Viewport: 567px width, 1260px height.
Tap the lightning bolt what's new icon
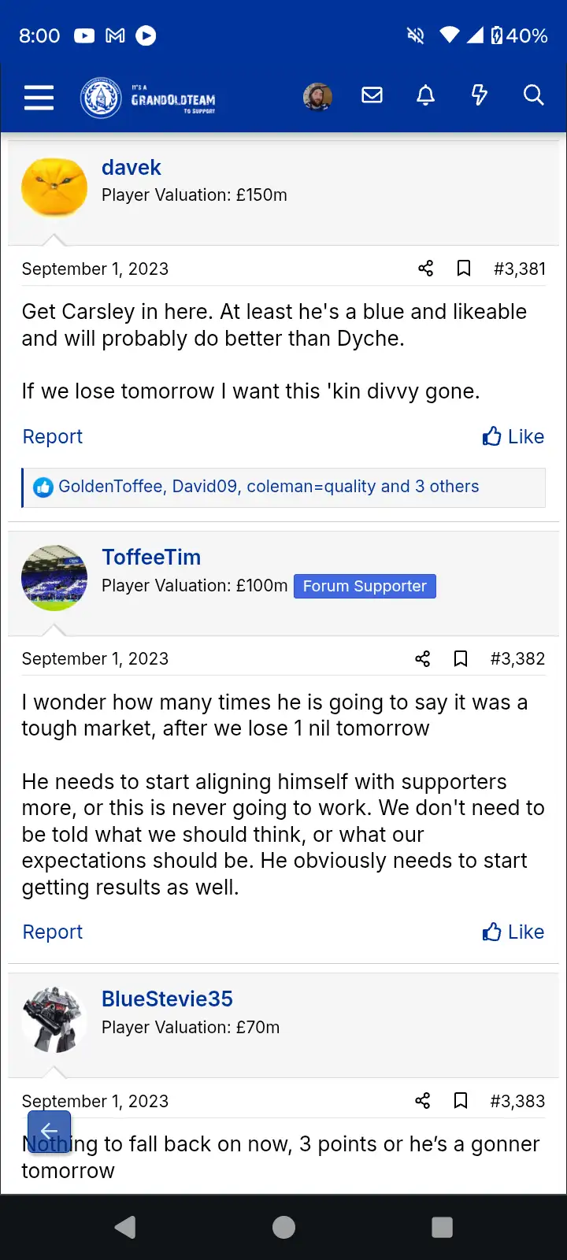(x=479, y=96)
